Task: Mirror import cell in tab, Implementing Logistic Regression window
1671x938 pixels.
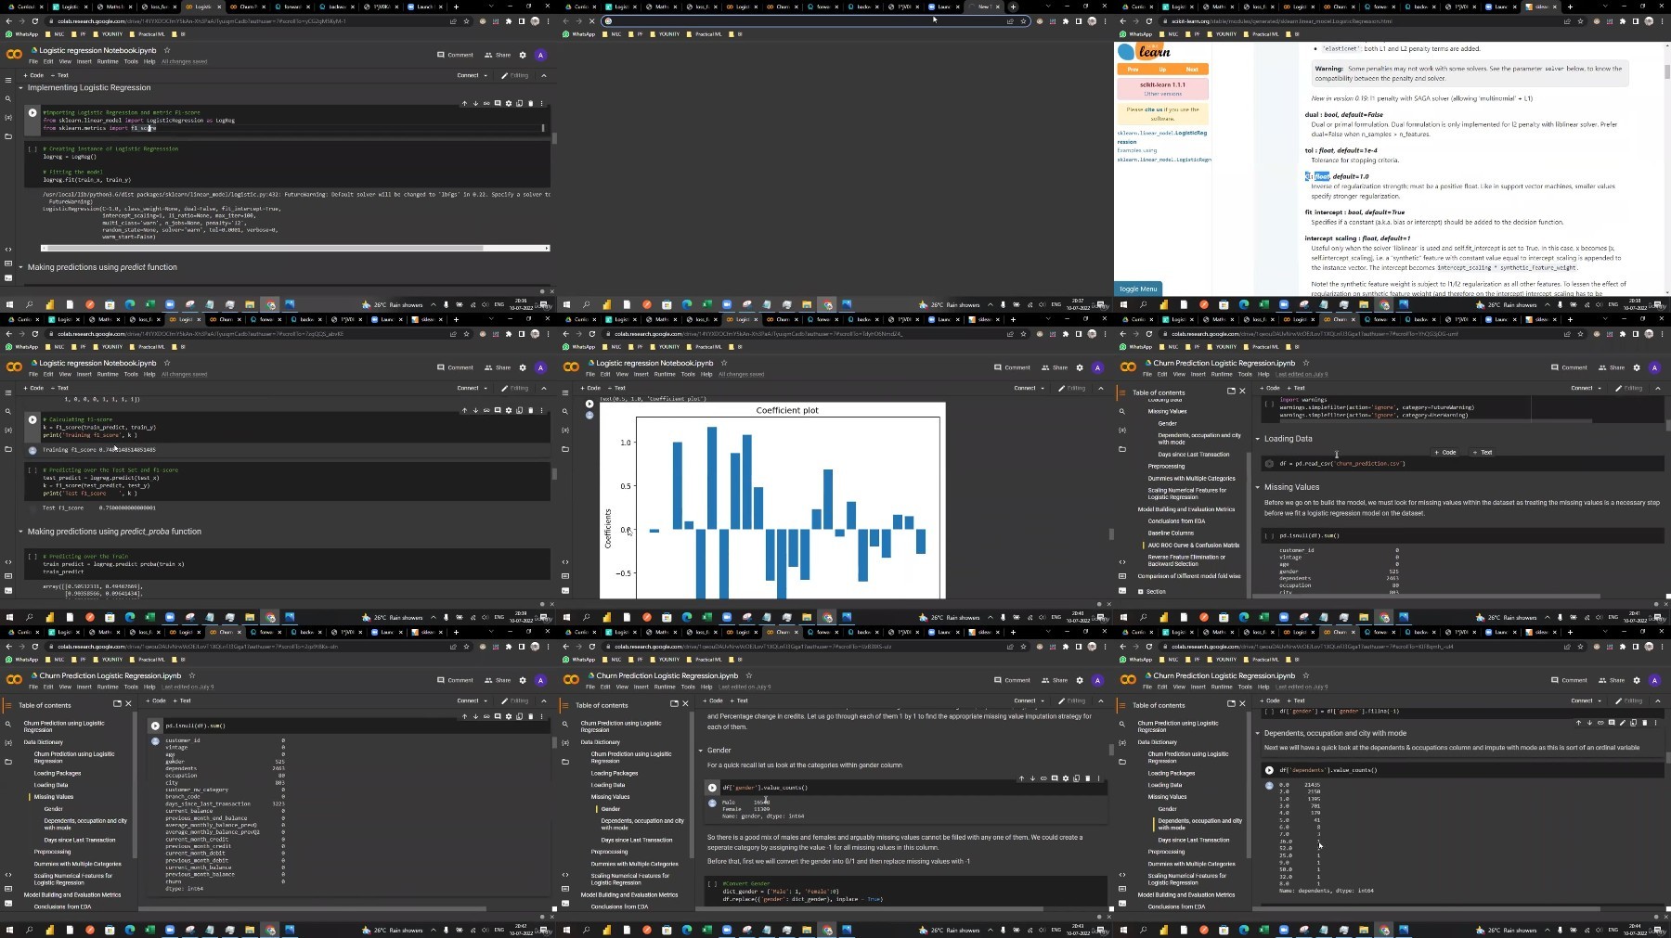Action: [520, 103]
